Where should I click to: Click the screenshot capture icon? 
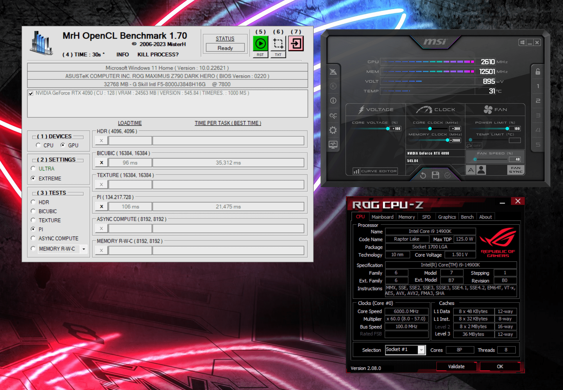click(x=278, y=44)
